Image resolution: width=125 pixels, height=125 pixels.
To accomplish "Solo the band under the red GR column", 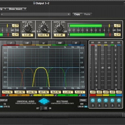I will coord(93,105).
